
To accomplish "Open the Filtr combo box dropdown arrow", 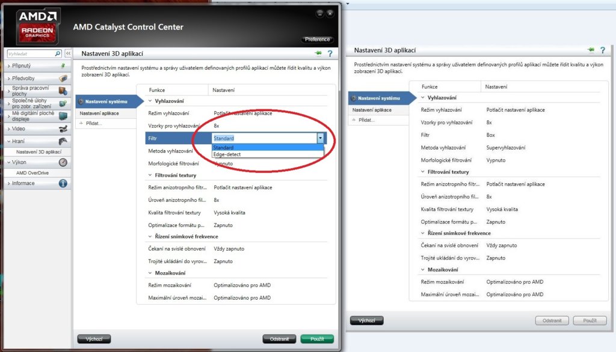I will [x=321, y=138].
